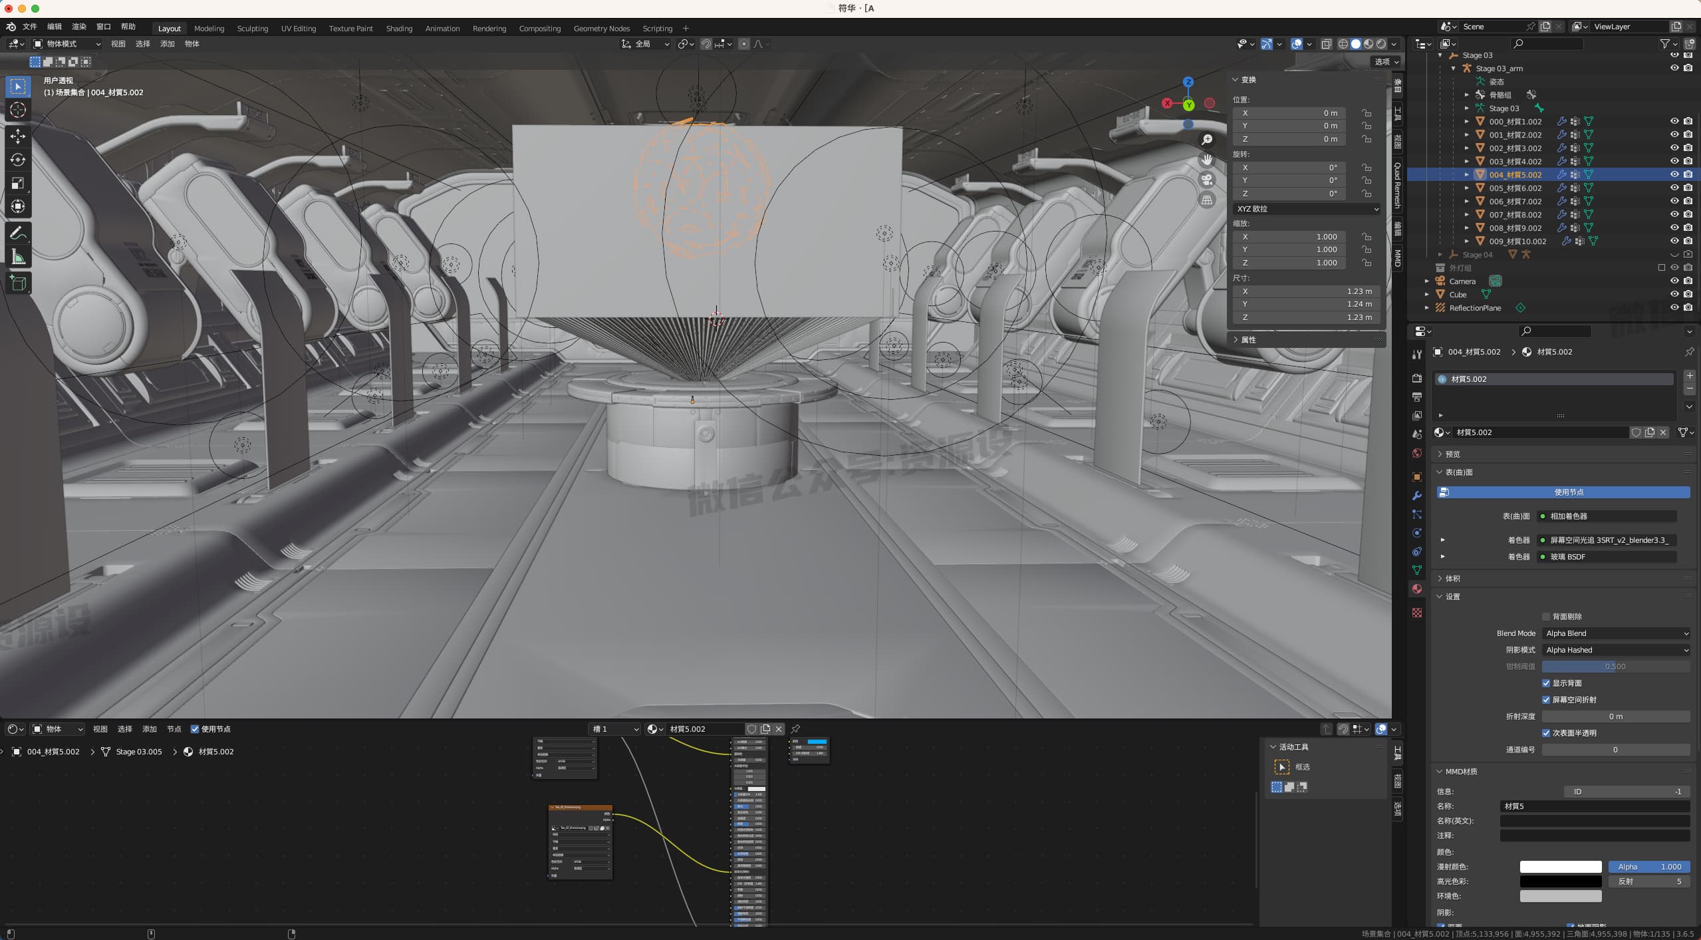The height and width of the screenshot is (940, 1701).
Task: Open the Modifiers wrench tab in Properties
Action: click(1417, 496)
